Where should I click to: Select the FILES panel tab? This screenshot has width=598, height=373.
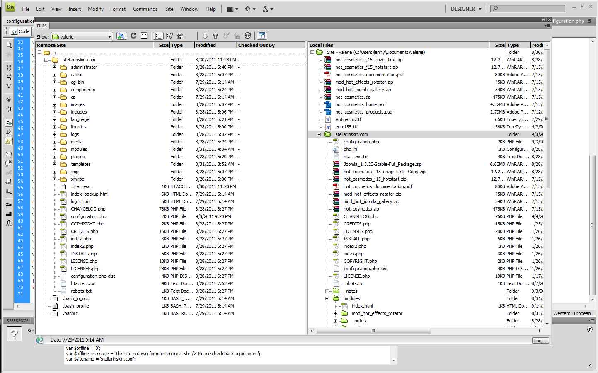42,26
